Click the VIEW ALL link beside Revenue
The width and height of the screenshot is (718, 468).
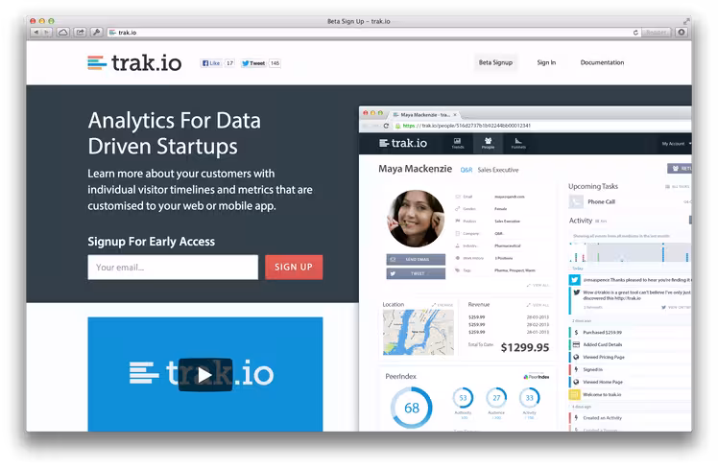(x=538, y=305)
